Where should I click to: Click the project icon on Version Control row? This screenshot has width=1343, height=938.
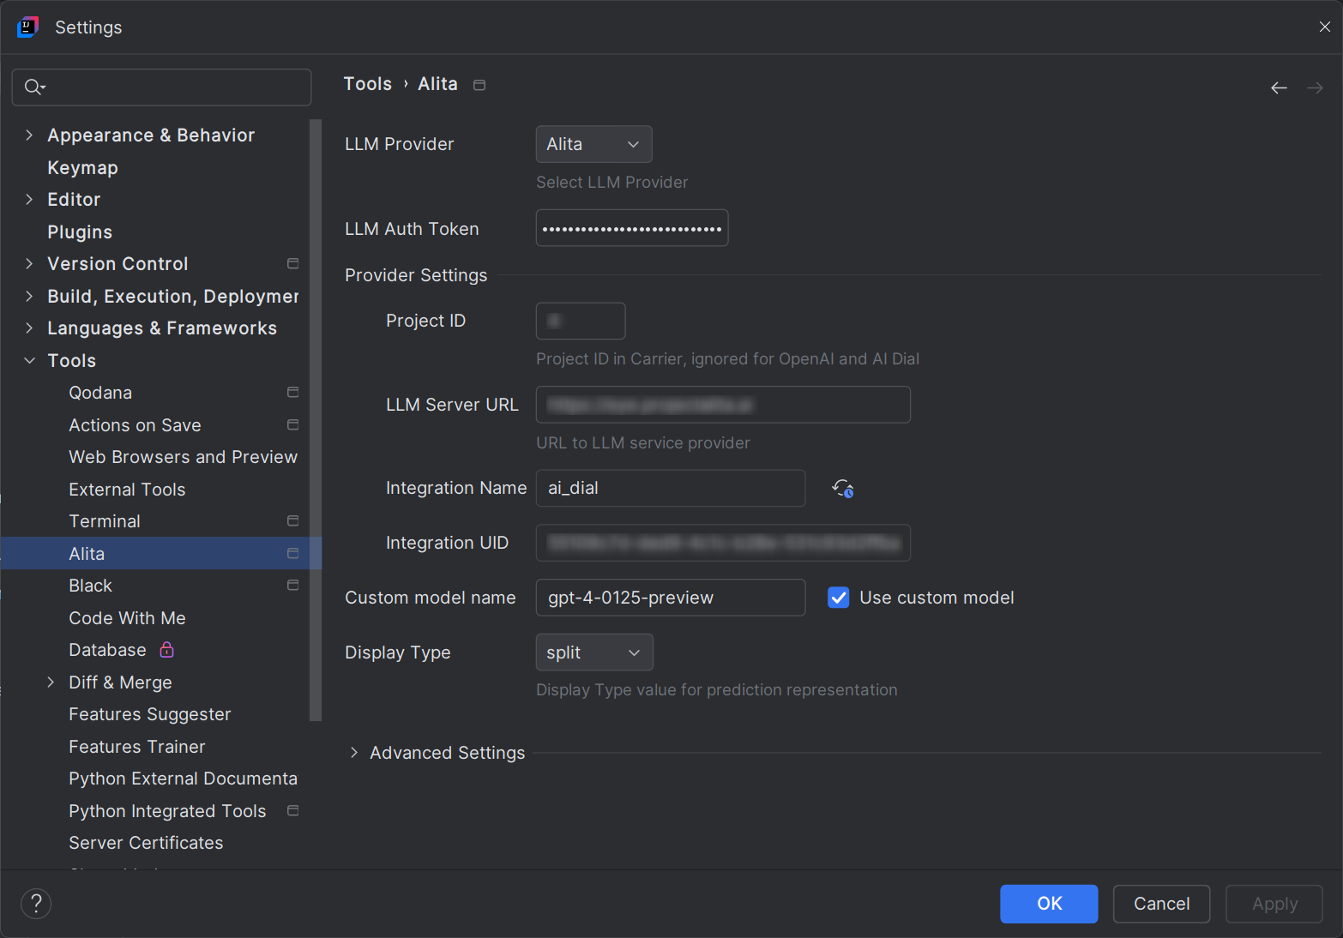pyautogui.click(x=292, y=263)
